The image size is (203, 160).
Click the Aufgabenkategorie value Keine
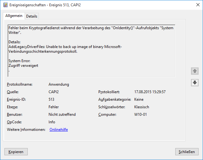point(139,99)
